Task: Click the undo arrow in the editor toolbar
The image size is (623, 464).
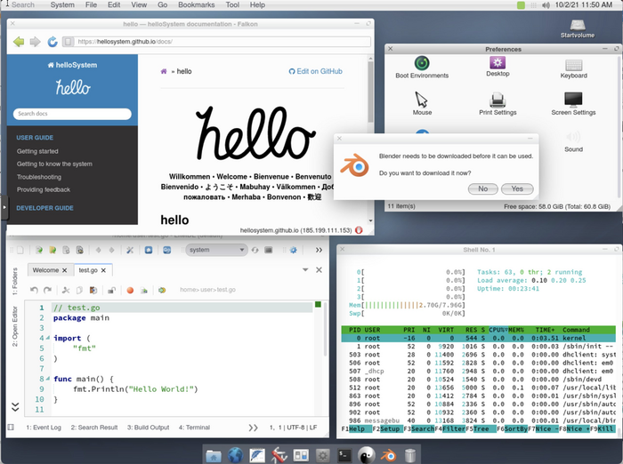Action: (35, 290)
